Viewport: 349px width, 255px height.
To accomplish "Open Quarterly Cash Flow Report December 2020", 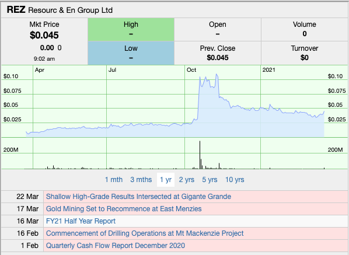I will [x=116, y=246].
